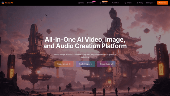Click the Start for Free button
Image resolution: width=170 pixels, height=96 pixels.
point(162,3)
